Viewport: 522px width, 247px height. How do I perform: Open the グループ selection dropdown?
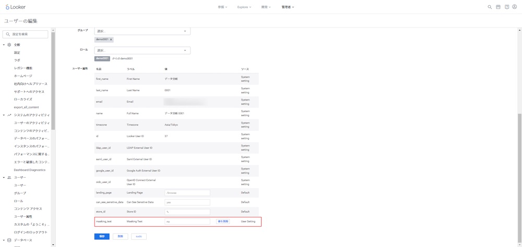142,31
